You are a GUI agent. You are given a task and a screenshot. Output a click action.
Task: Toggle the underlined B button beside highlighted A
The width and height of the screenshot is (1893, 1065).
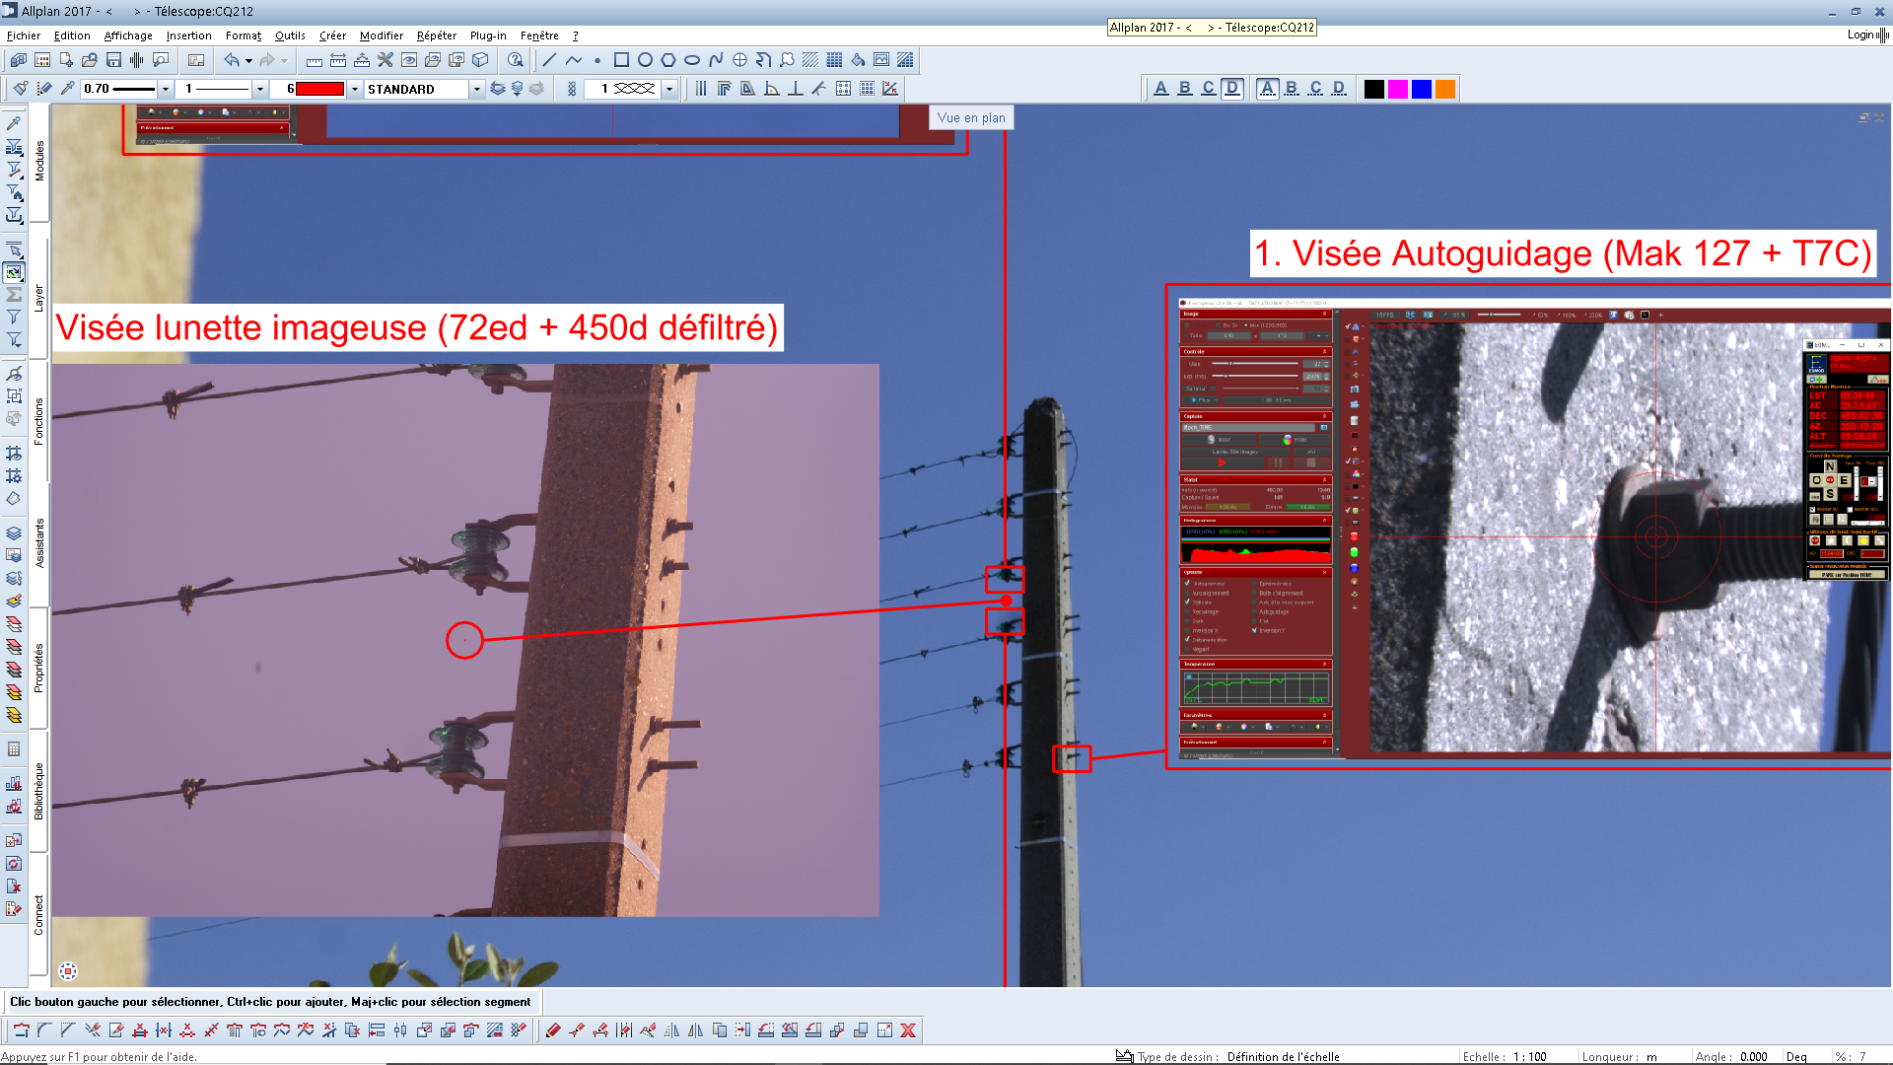click(x=1292, y=89)
